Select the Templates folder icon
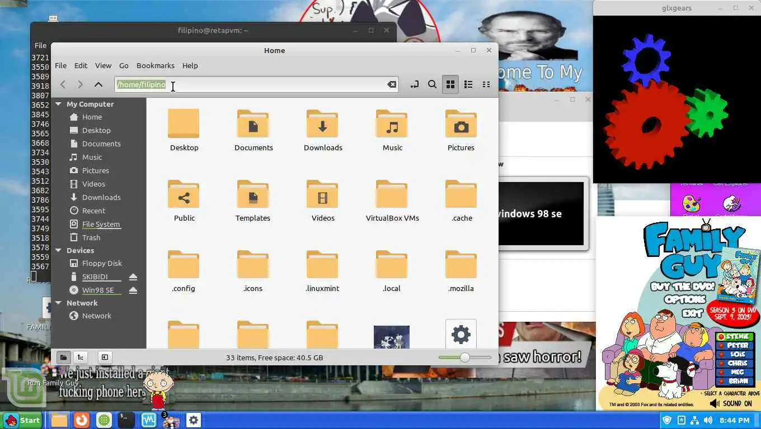The width and height of the screenshot is (761, 429). click(x=253, y=194)
